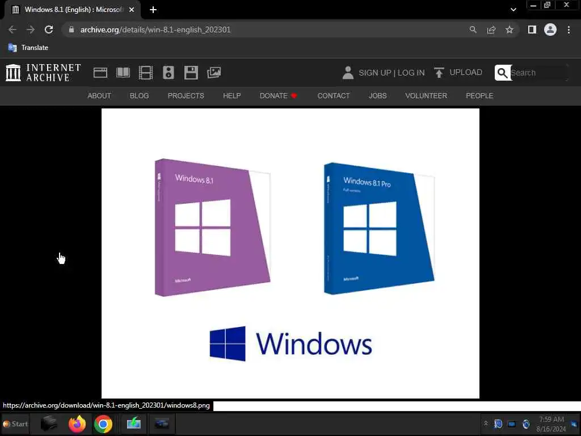This screenshot has height=436, width=581.
Task: Select the Windows 8.1 (English) browser tab
Action: tap(73, 10)
